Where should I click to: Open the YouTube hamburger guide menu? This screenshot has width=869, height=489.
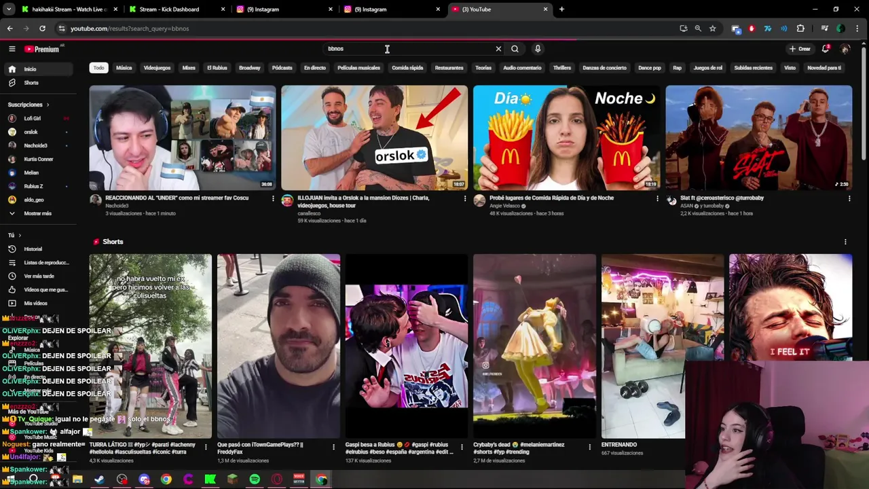pyautogui.click(x=12, y=49)
